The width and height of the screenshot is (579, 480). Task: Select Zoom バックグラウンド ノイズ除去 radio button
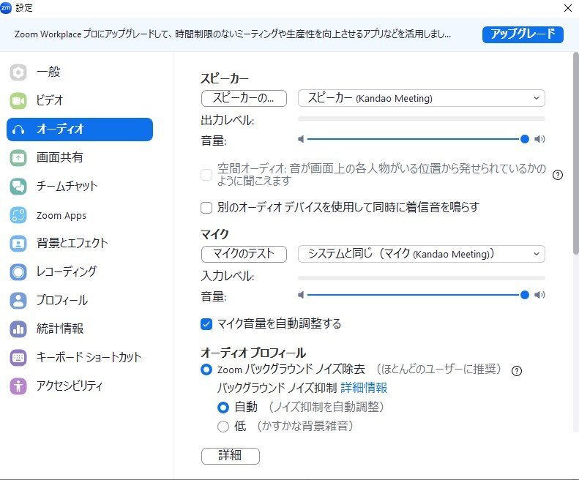point(206,370)
